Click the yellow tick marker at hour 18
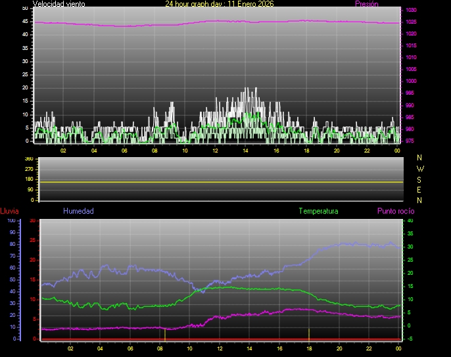The width and height of the screenshot is (451, 357). 309,333
